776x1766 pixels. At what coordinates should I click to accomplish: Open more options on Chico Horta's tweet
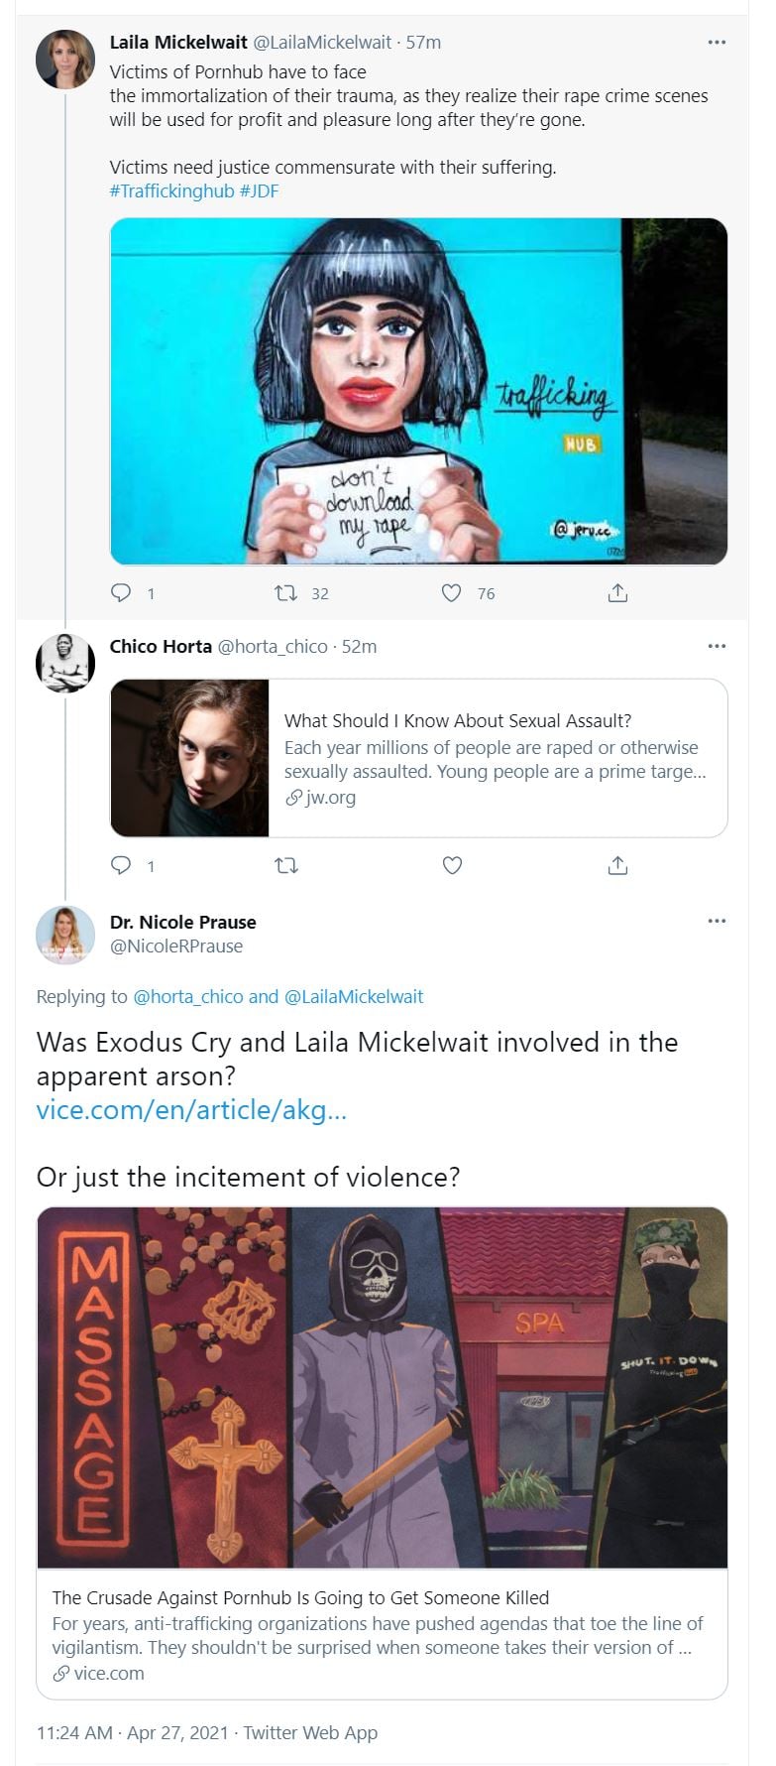coord(717,647)
